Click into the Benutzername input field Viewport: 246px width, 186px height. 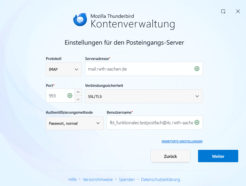pos(155,122)
